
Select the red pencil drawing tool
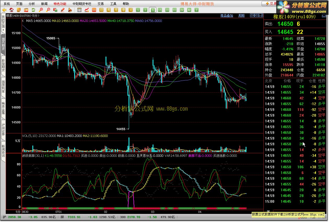63,10
